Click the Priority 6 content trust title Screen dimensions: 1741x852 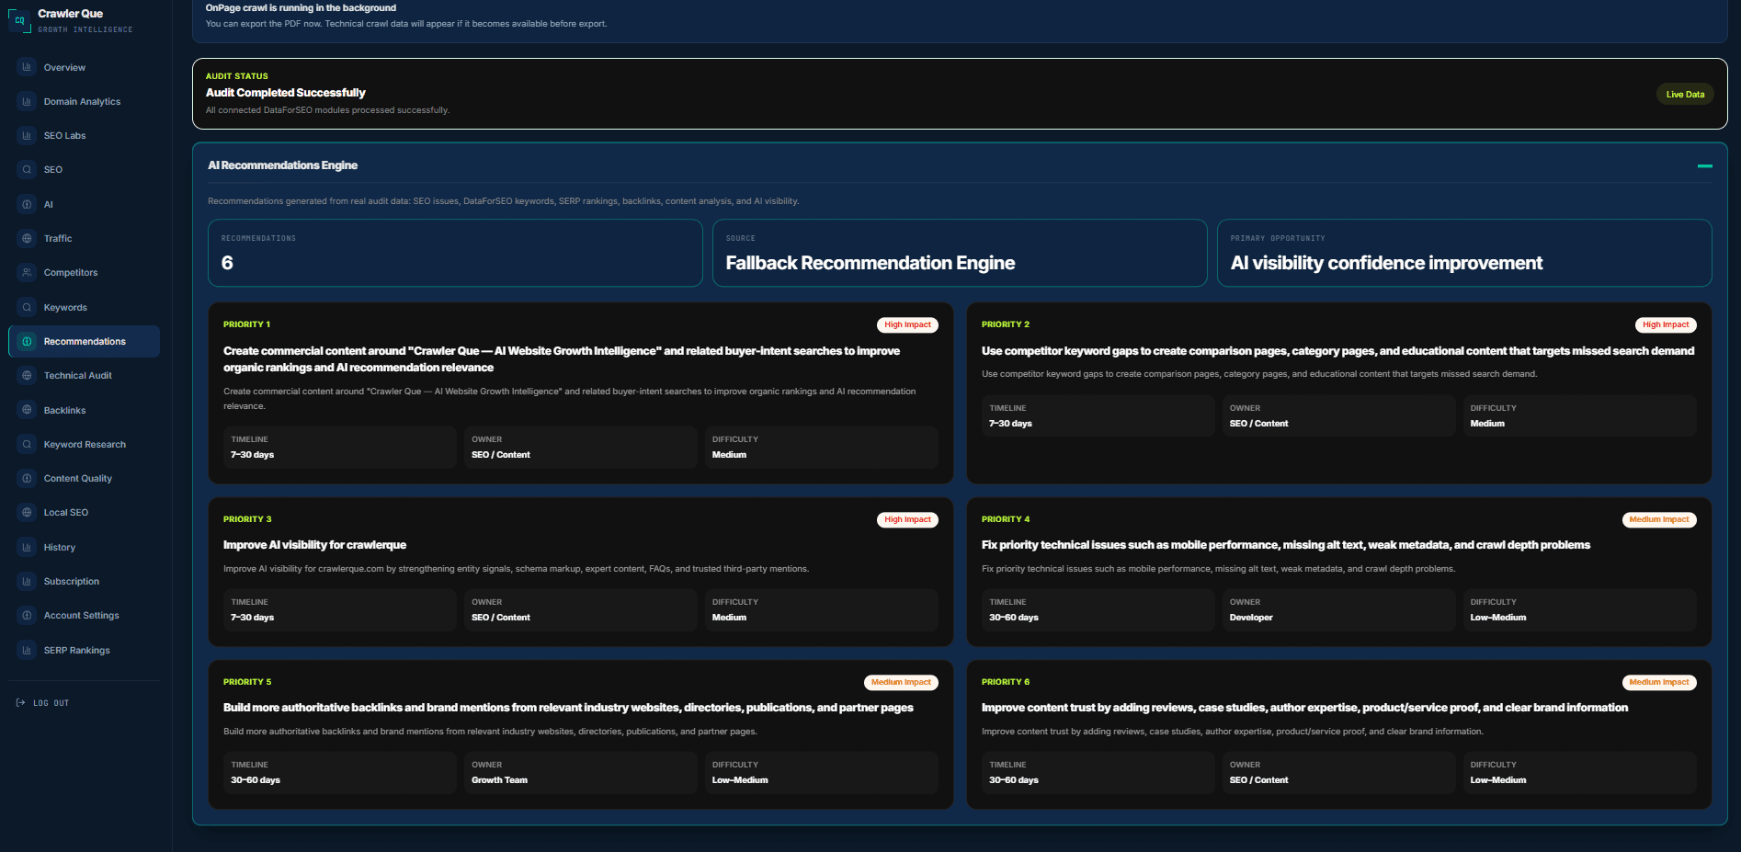[1304, 708]
